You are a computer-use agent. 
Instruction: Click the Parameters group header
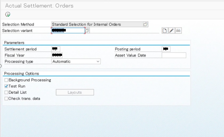(14, 43)
